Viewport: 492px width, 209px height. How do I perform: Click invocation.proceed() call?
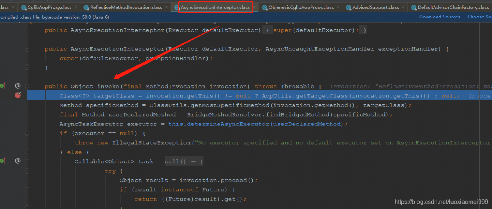(x=217, y=180)
